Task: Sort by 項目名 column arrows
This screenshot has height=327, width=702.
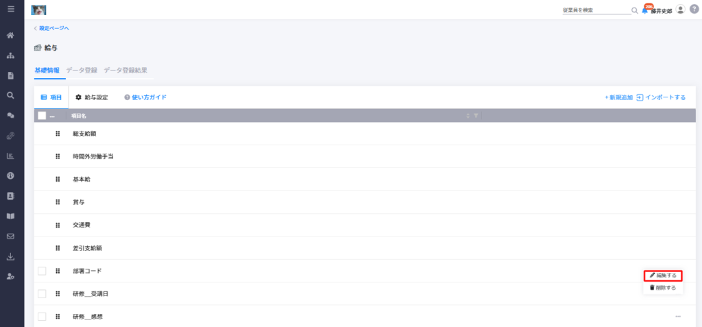Action: click(468, 116)
